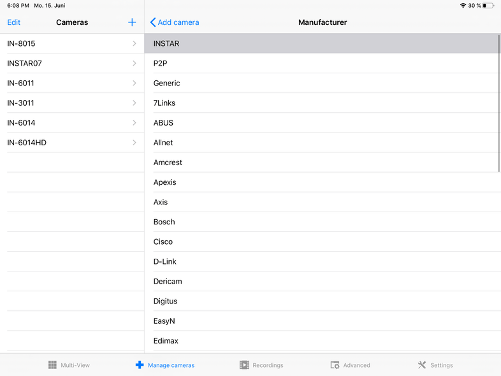Image resolution: width=501 pixels, height=376 pixels.
Task: Choose 7Links from the list
Action: (323, 103)
